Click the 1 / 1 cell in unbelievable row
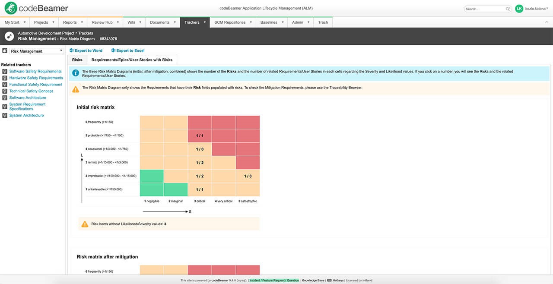553x284 pixels. coord(200,189)
